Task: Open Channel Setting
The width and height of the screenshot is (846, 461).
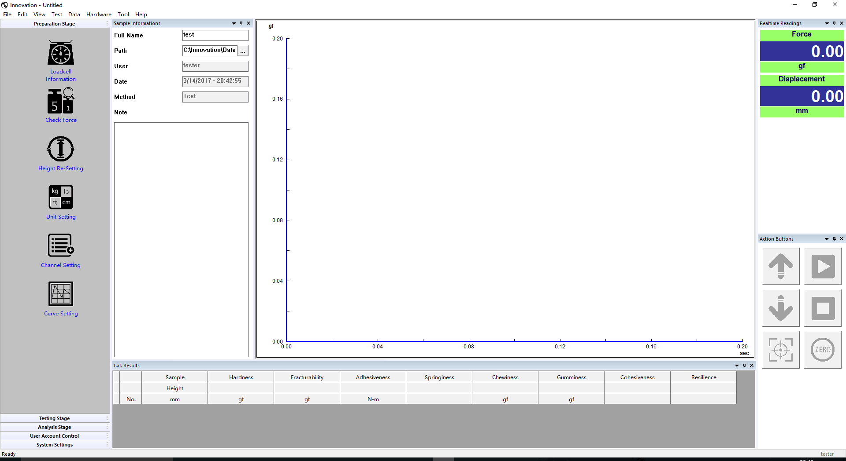Action: click(61, 245)
